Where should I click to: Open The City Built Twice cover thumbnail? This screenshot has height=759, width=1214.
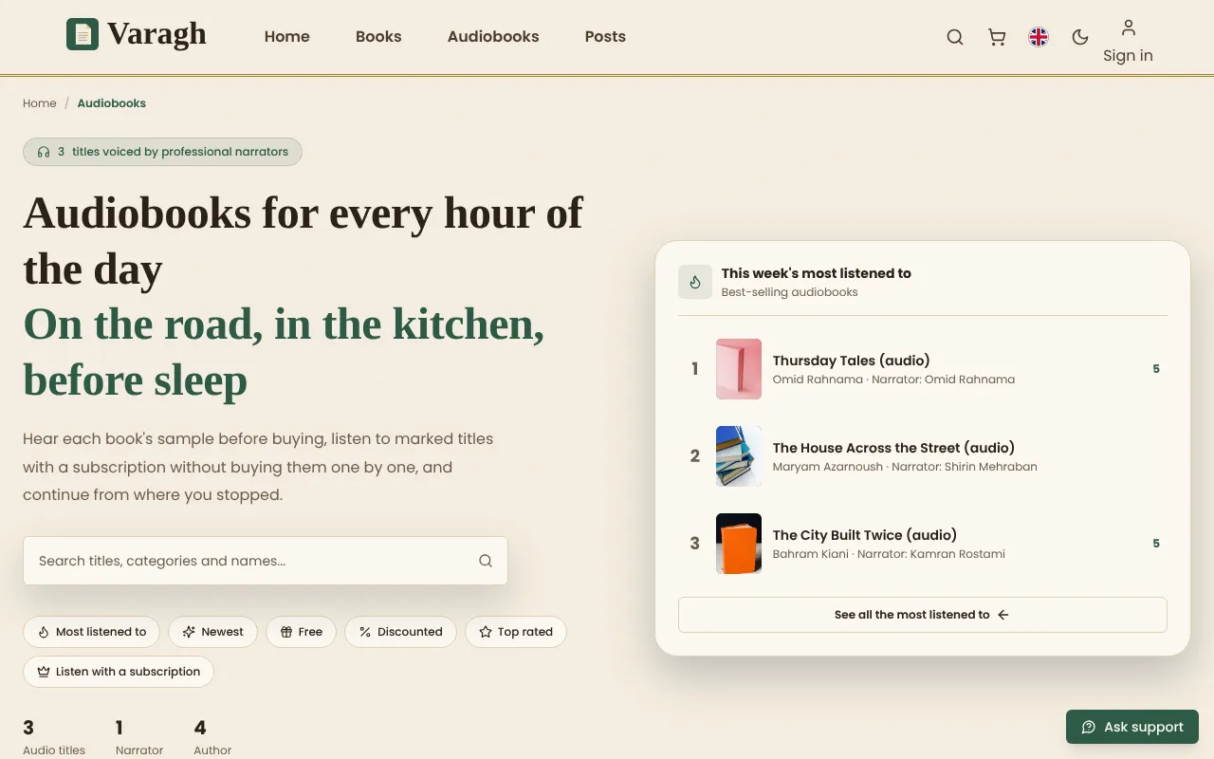[x=739, y=544]
